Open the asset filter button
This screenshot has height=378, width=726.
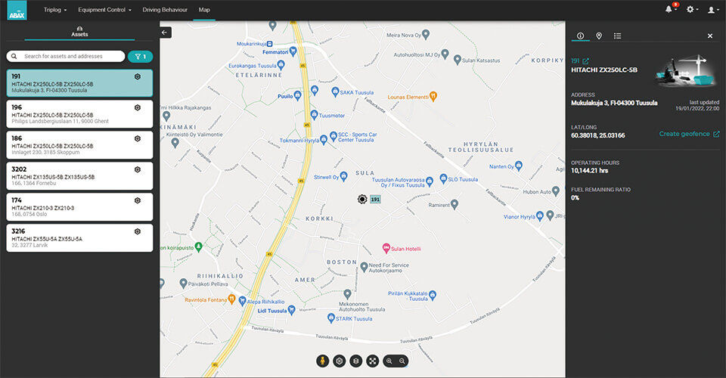click(141, 57)
